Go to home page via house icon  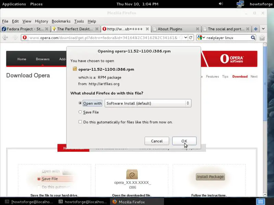pyautogui.click(x=262, y=38)
